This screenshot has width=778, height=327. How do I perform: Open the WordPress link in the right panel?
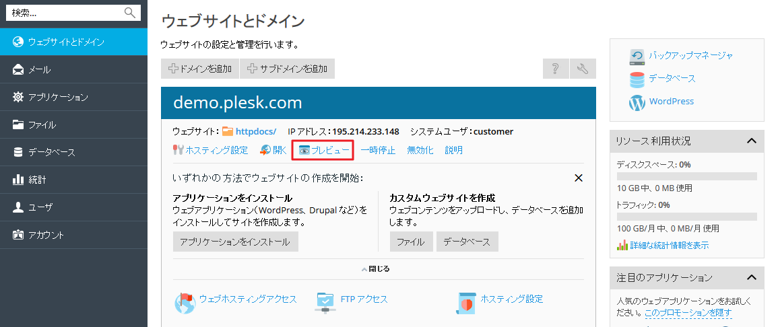click(671, 102)
